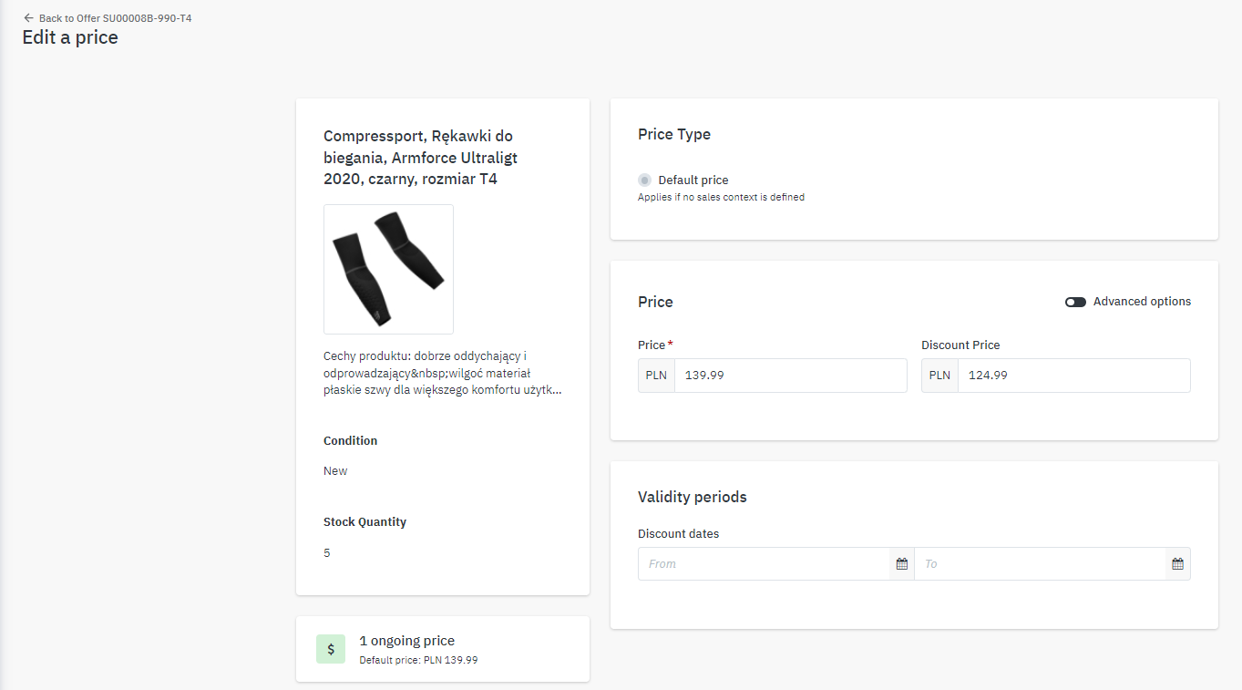Image resolution: width=1242 pixels, height=690 pixels.
Task: Click the truncated Cechy produktu description text
Action: (x=442, y=373)
